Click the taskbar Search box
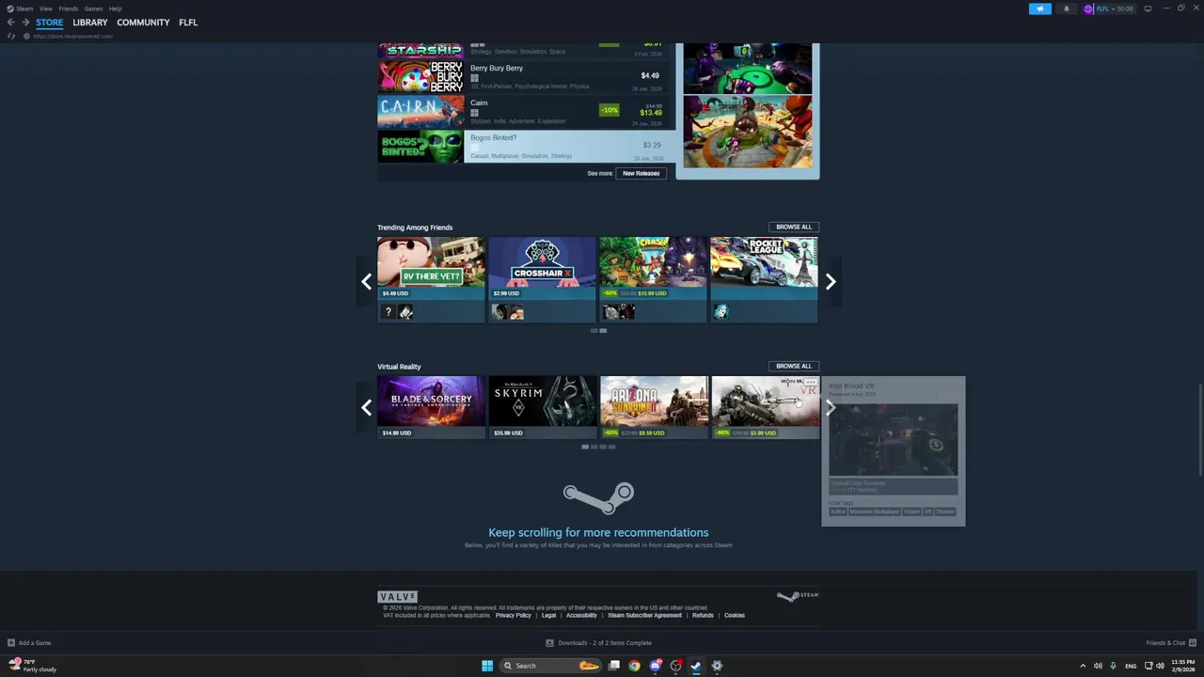The height and width of the screenshot is (677, 1204). [x=550, y=666]
